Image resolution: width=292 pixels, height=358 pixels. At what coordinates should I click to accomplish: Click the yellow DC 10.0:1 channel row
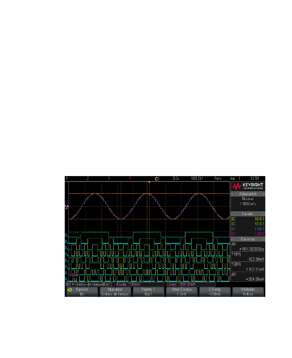click(x=248, y=219)
